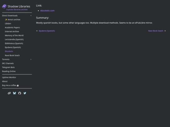
Task: Open Epubera (Spanish) sidebar entry
Action: (13, 47)
